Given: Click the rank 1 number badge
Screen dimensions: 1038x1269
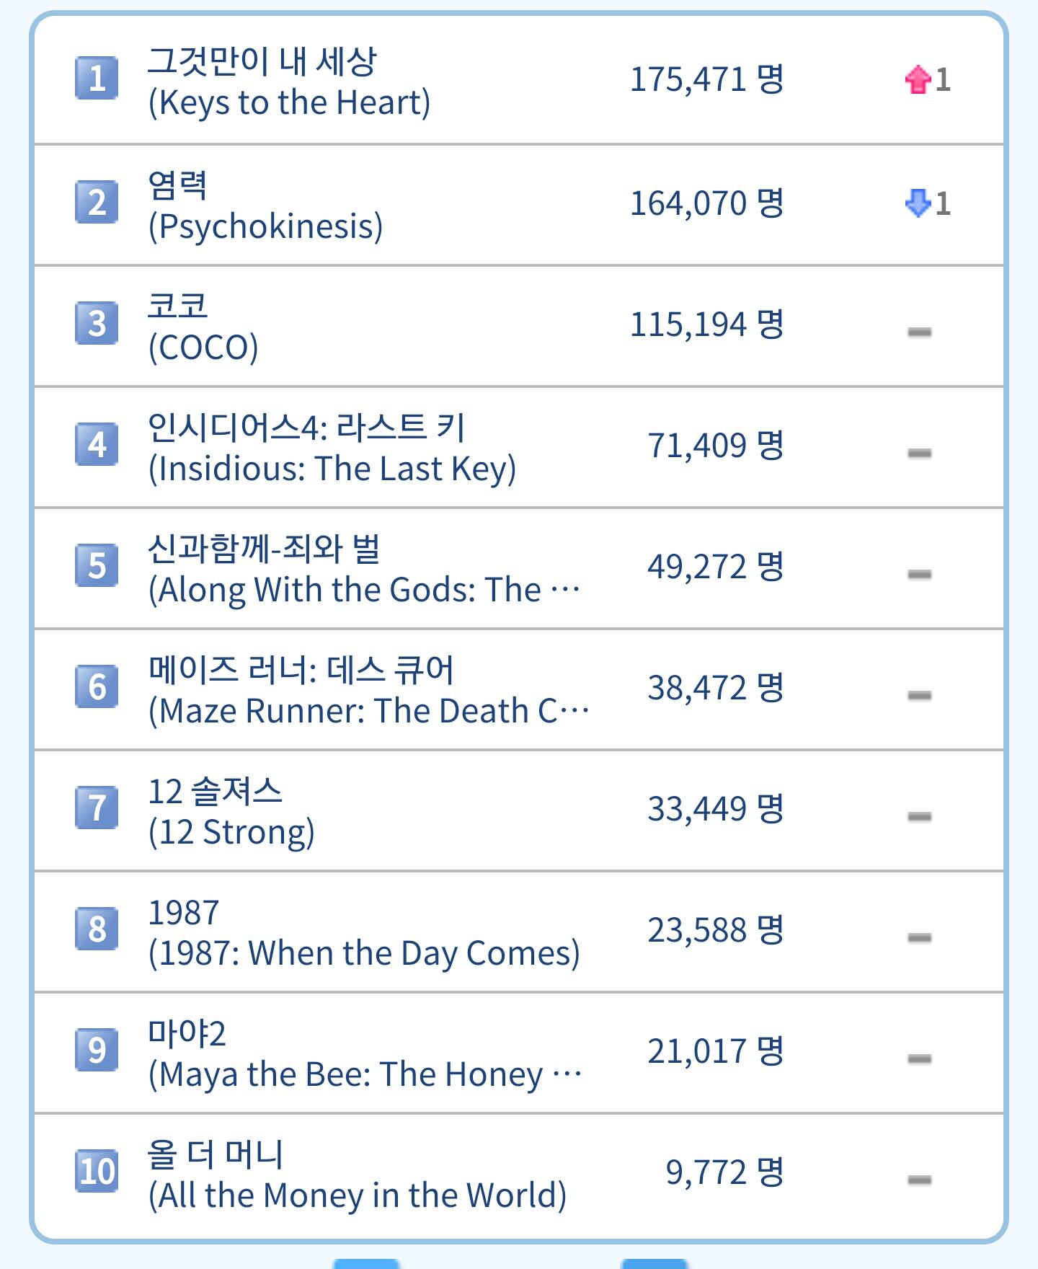Looking at the screenshot, I should (97, 77).
